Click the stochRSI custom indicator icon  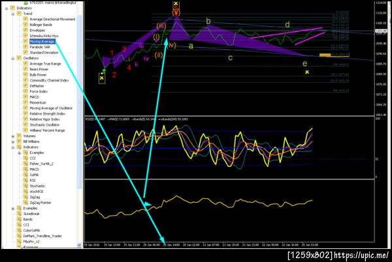[x=25, y=192]
